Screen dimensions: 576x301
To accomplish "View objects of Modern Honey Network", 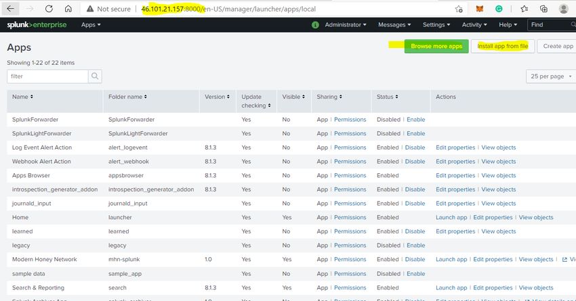I will coord(536,259).
